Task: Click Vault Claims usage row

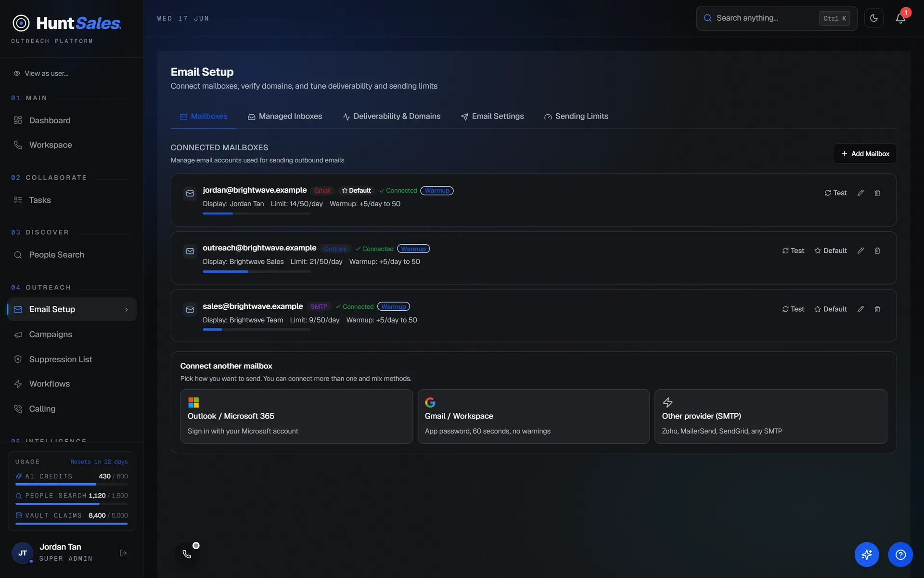Action: (71, 519)
